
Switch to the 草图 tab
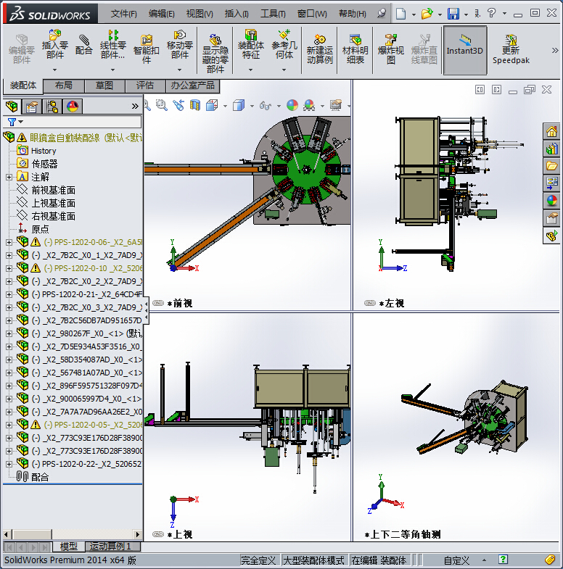pos(104,86)
